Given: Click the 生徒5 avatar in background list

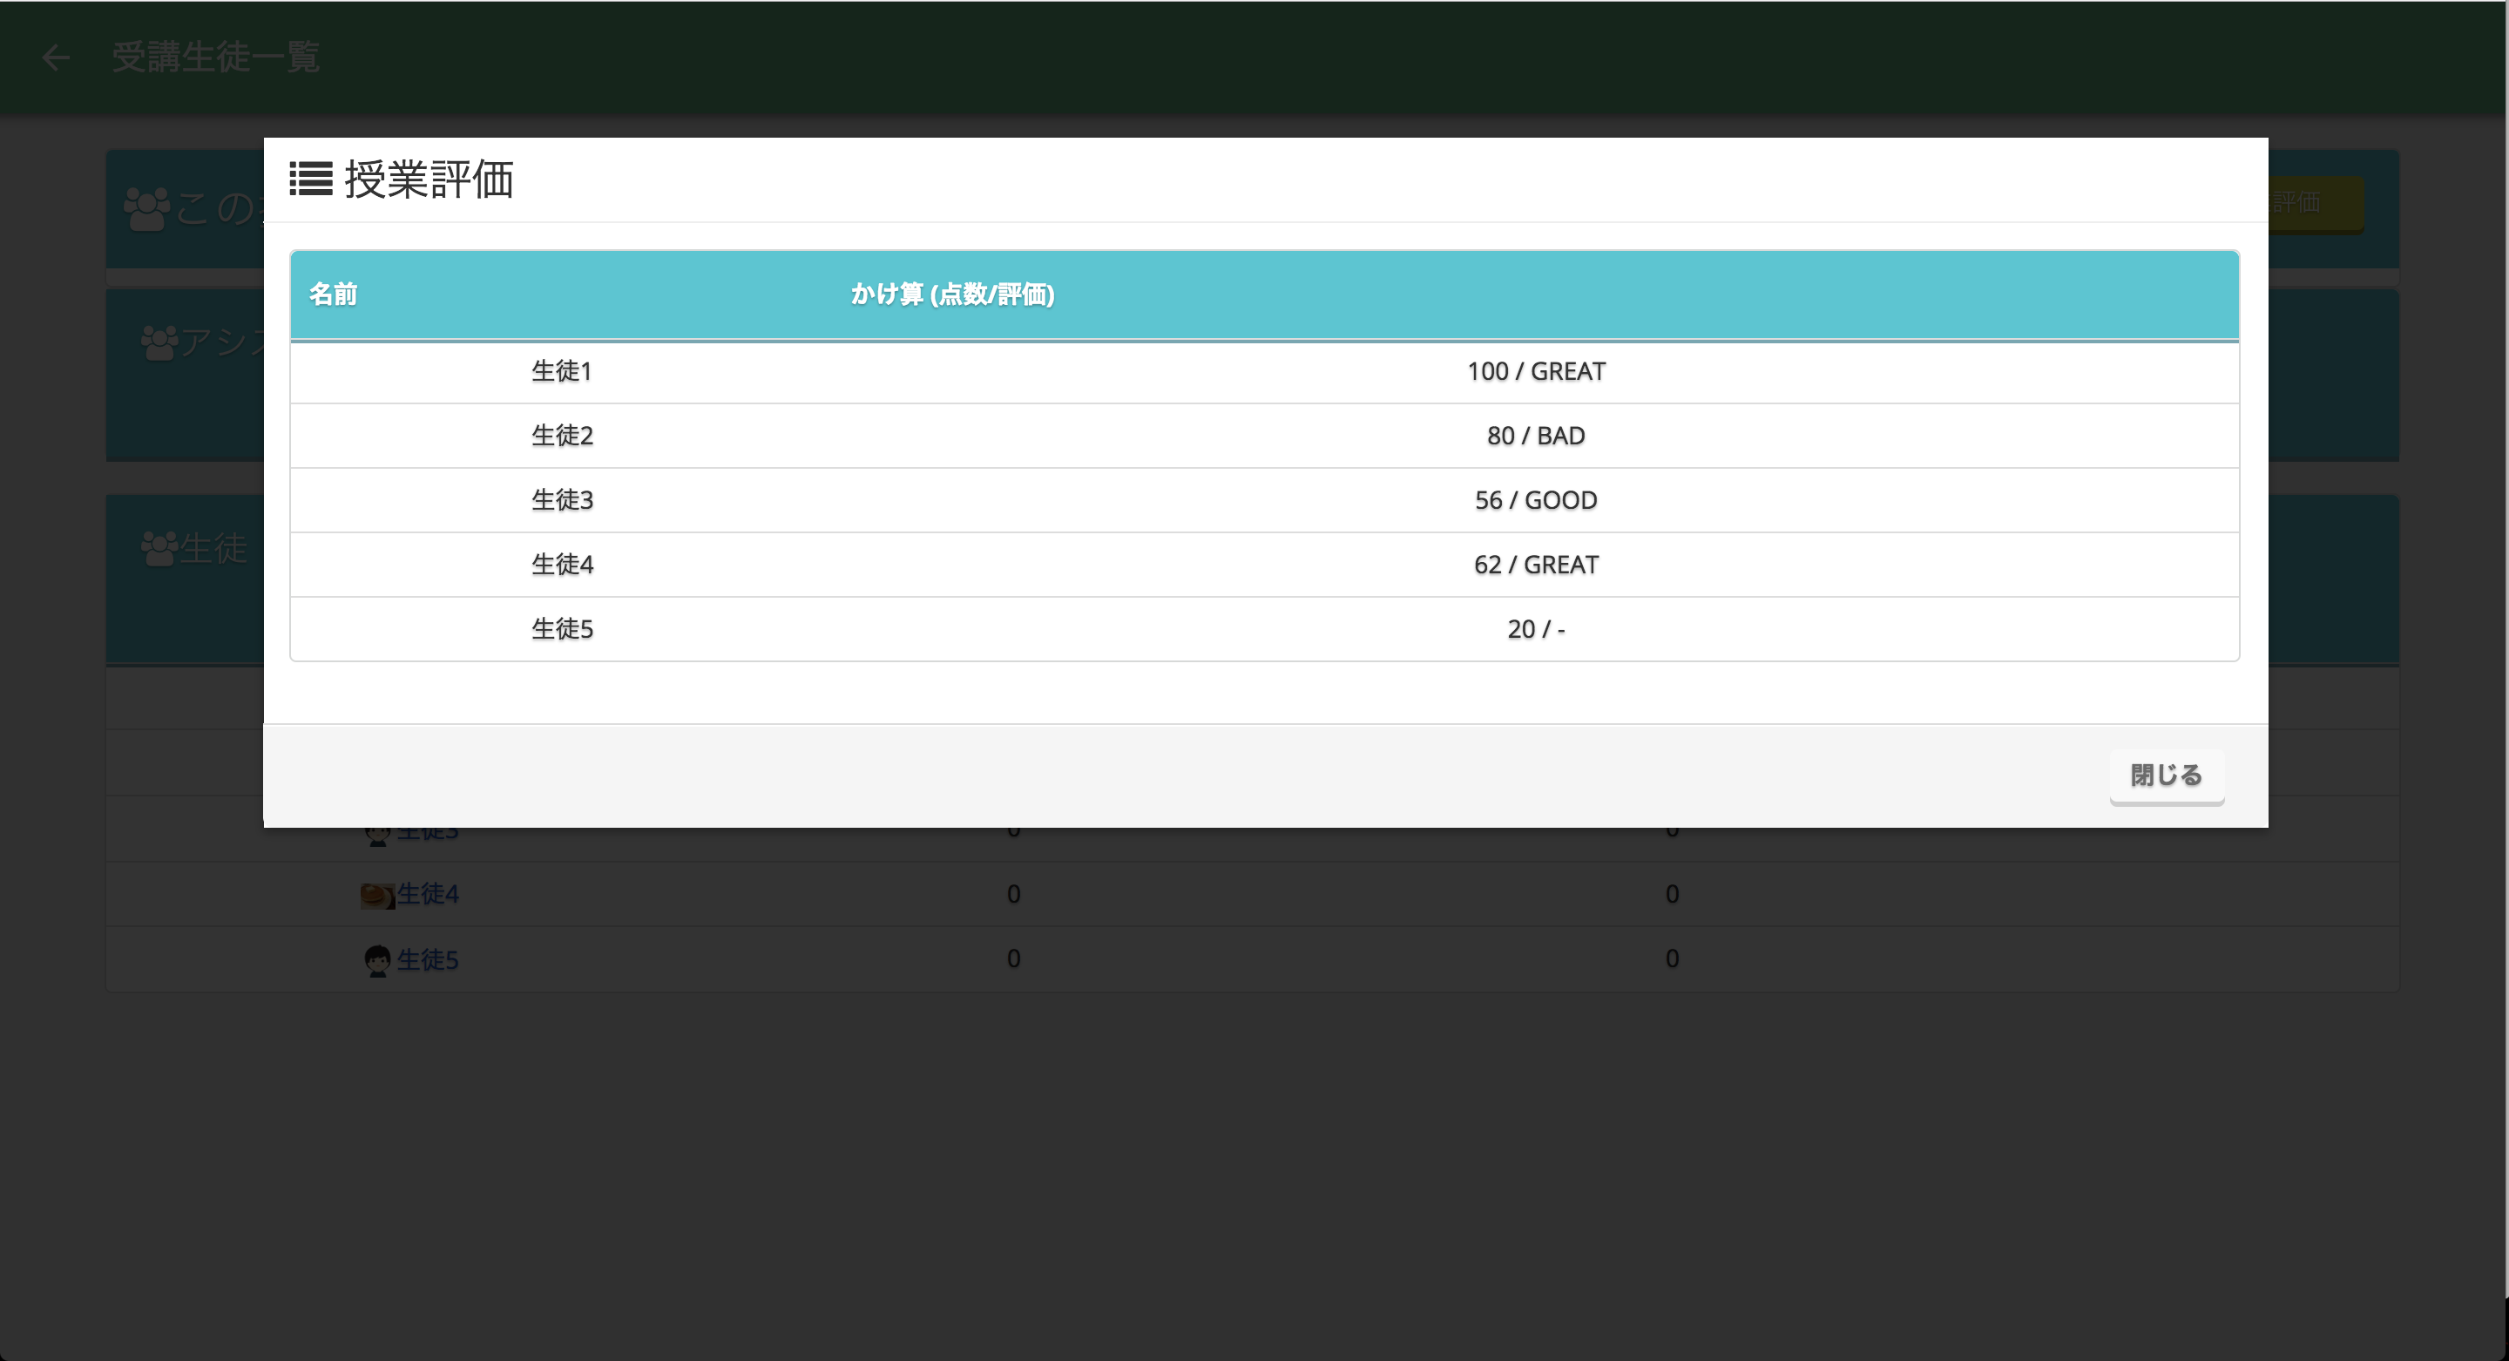Looking at the screenshot, I should pyautogui.click(x=377, y=960).
